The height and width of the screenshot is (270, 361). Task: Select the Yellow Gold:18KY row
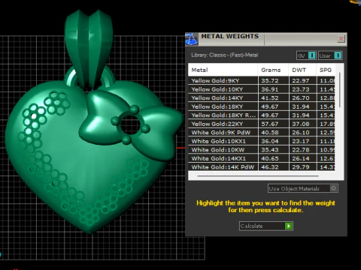tap(262, 106)
